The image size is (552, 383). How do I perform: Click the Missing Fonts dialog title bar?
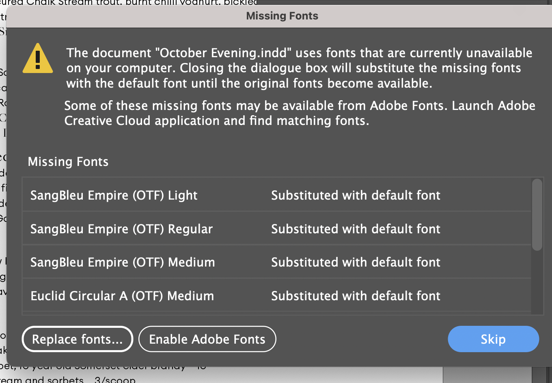coord(282,16)
